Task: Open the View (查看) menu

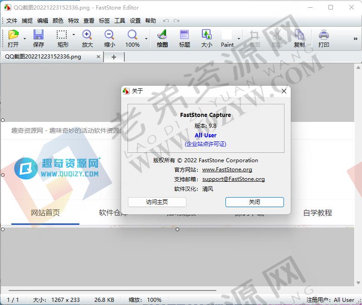Action: point(89,21)
